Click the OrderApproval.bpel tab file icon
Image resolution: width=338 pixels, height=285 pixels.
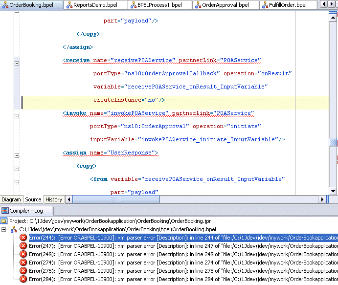[x=198, y=5]
